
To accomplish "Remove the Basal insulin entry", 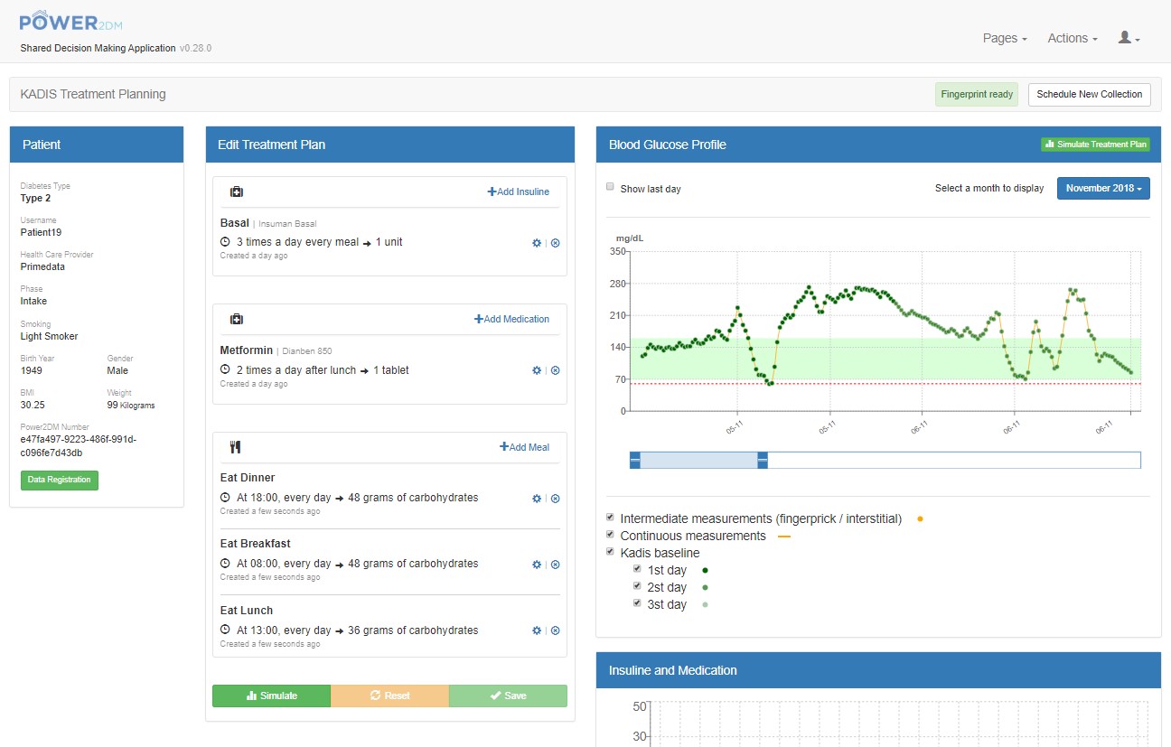I will (556, 243).
